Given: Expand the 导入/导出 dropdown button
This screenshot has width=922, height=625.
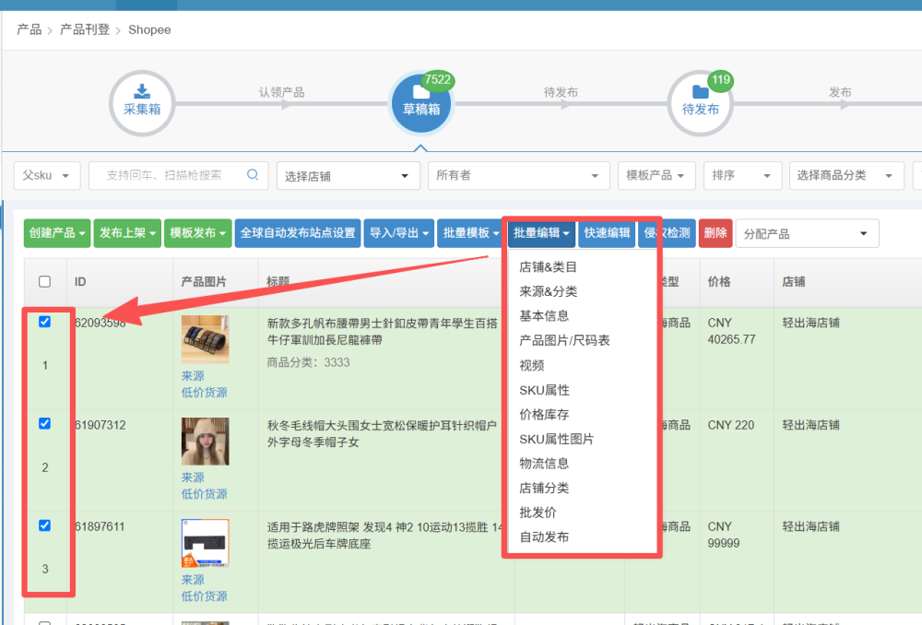Looking at the screenshot, I should coord(398,233).
